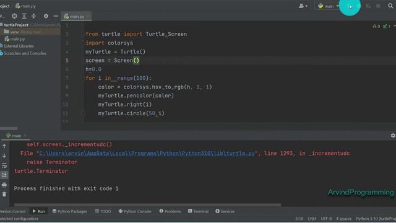Open the UTF-8 encoding selector

tap(326, 219)
